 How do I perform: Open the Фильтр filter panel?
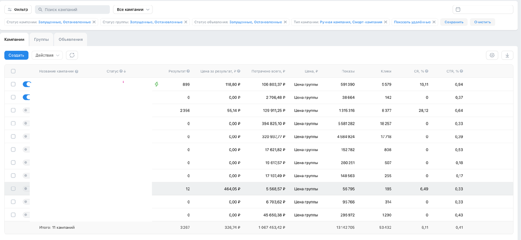pos(18,10)
